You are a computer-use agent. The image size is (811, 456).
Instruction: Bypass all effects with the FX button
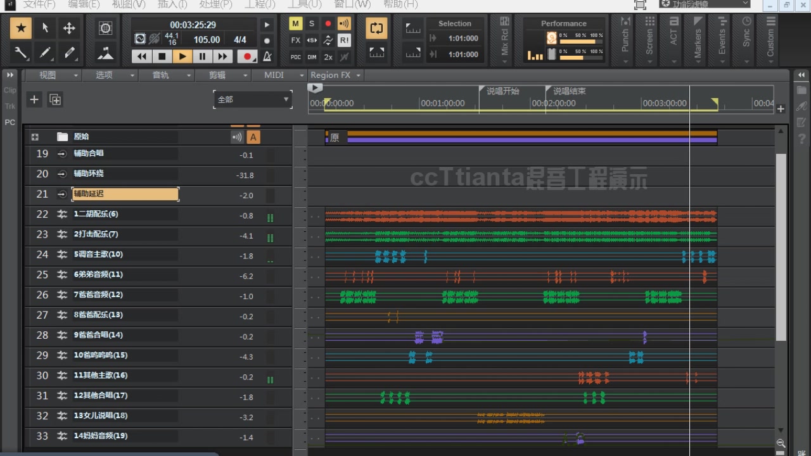click(296, 40)
